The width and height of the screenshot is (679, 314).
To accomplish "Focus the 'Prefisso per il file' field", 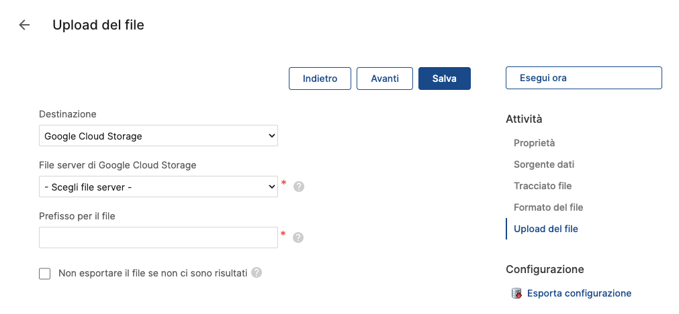I will (x=159, y=238).
